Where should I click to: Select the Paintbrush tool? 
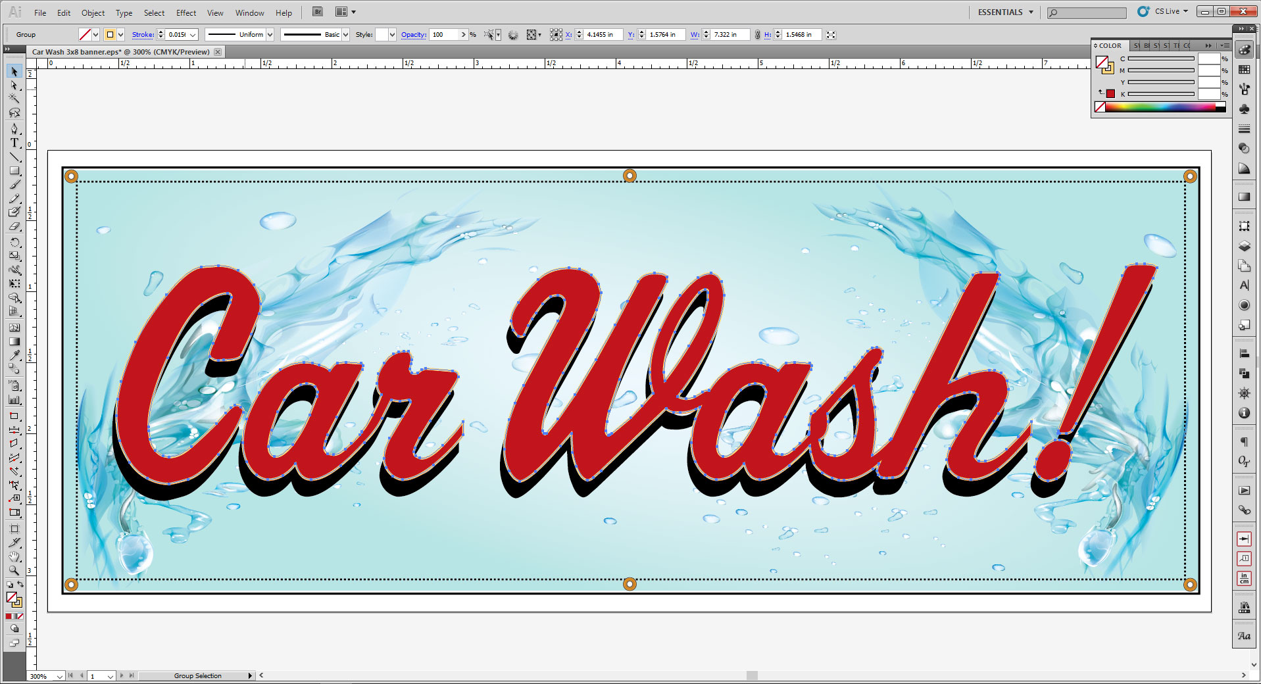(14, 185)
